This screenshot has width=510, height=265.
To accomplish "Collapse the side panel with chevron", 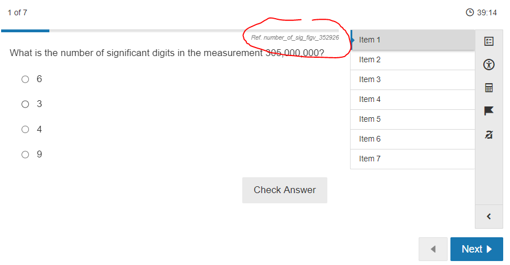I will click(488, 216).
